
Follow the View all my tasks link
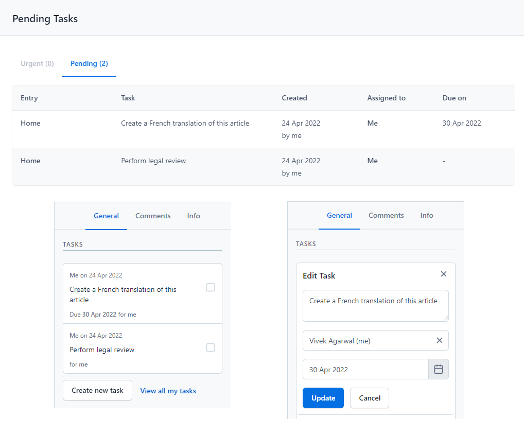tap(168, 391)
